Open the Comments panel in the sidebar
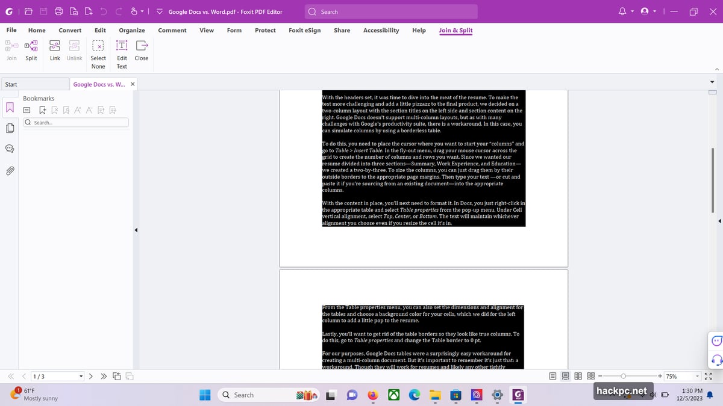 tap(10, 148)
